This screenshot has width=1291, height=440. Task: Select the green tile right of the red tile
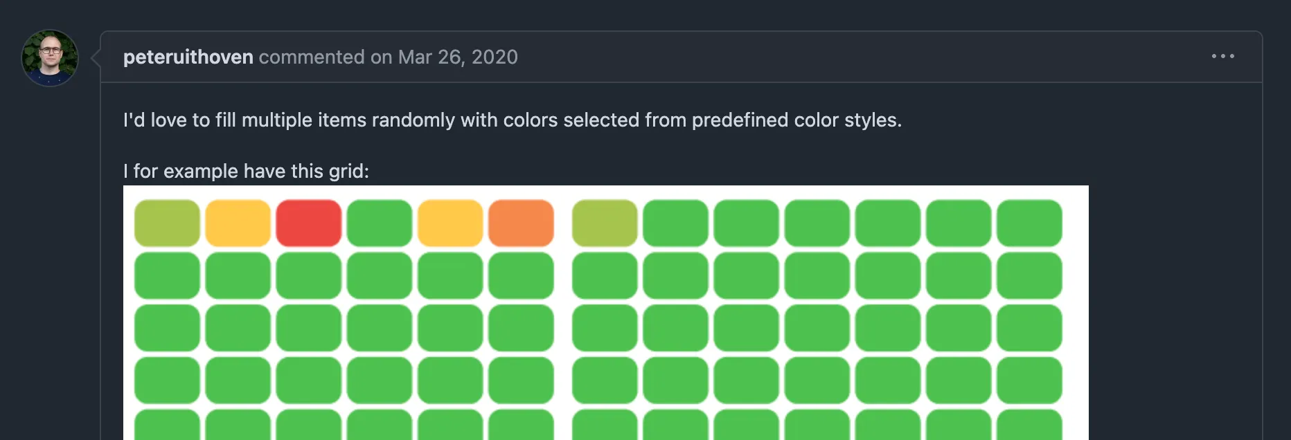click(x=380, y=223)
